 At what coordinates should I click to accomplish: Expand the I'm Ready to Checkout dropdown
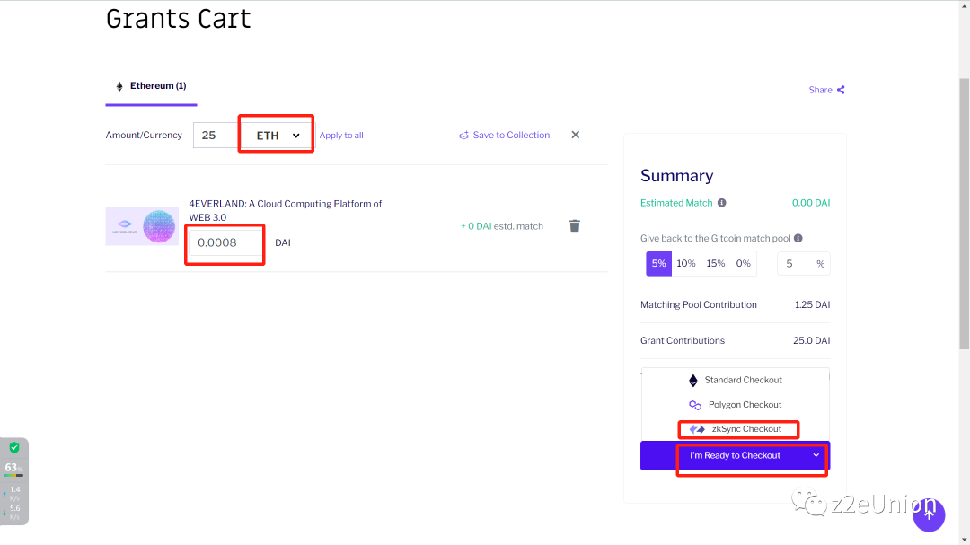tap(816, 455)
